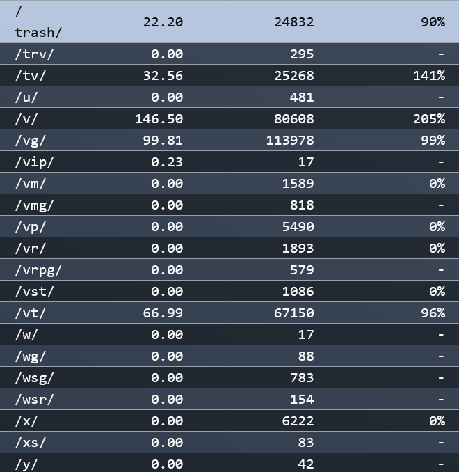Select the /tv/ row in the table
The height and width of the screenshot is (472, 459).
pos(229,76)
